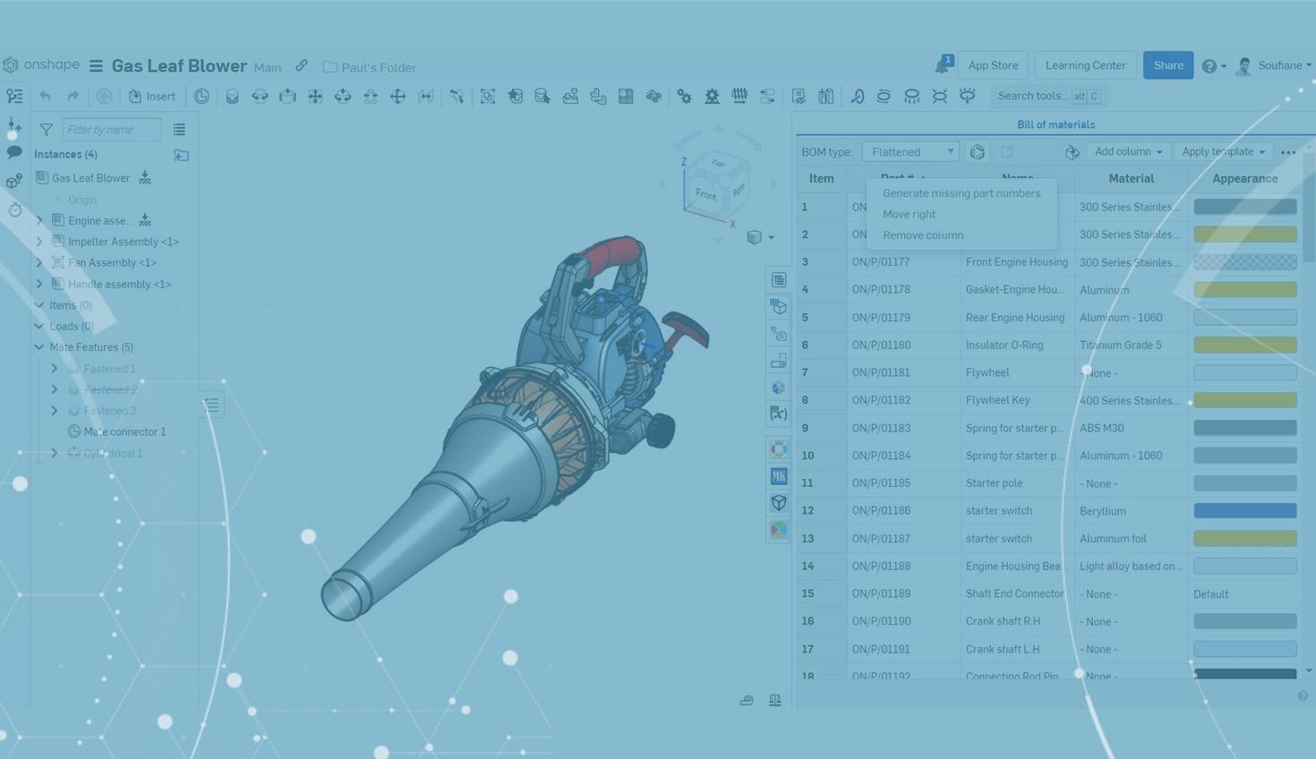Choose Generate missing part numbers from the context menu

[961, 192]
